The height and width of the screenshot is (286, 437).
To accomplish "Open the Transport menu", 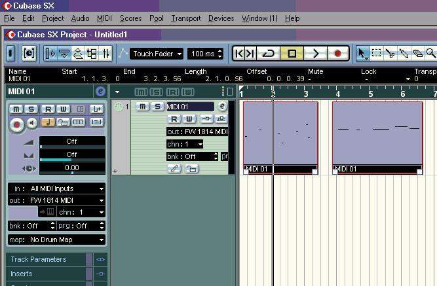I will [185, 18].
